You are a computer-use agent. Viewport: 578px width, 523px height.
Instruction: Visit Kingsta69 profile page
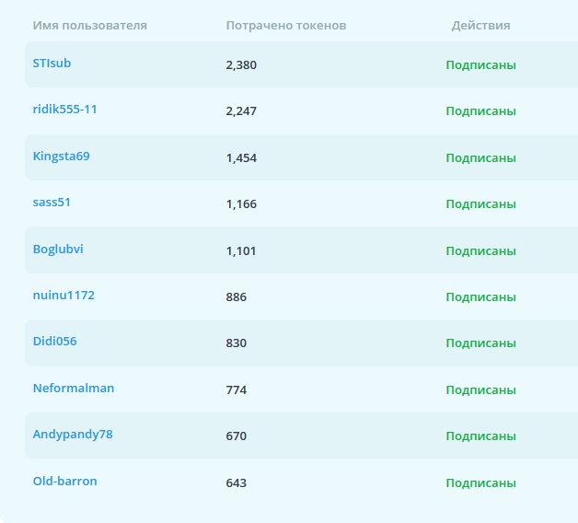(61, 156)
